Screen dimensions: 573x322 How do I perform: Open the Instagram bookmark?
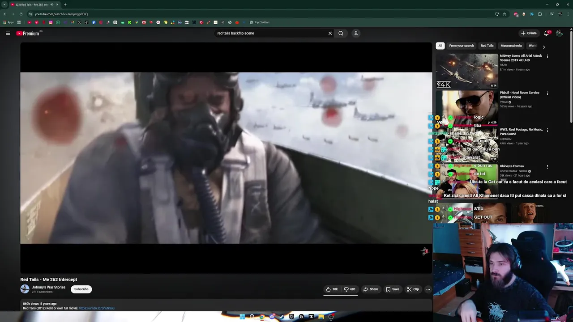tap(51, 22)
